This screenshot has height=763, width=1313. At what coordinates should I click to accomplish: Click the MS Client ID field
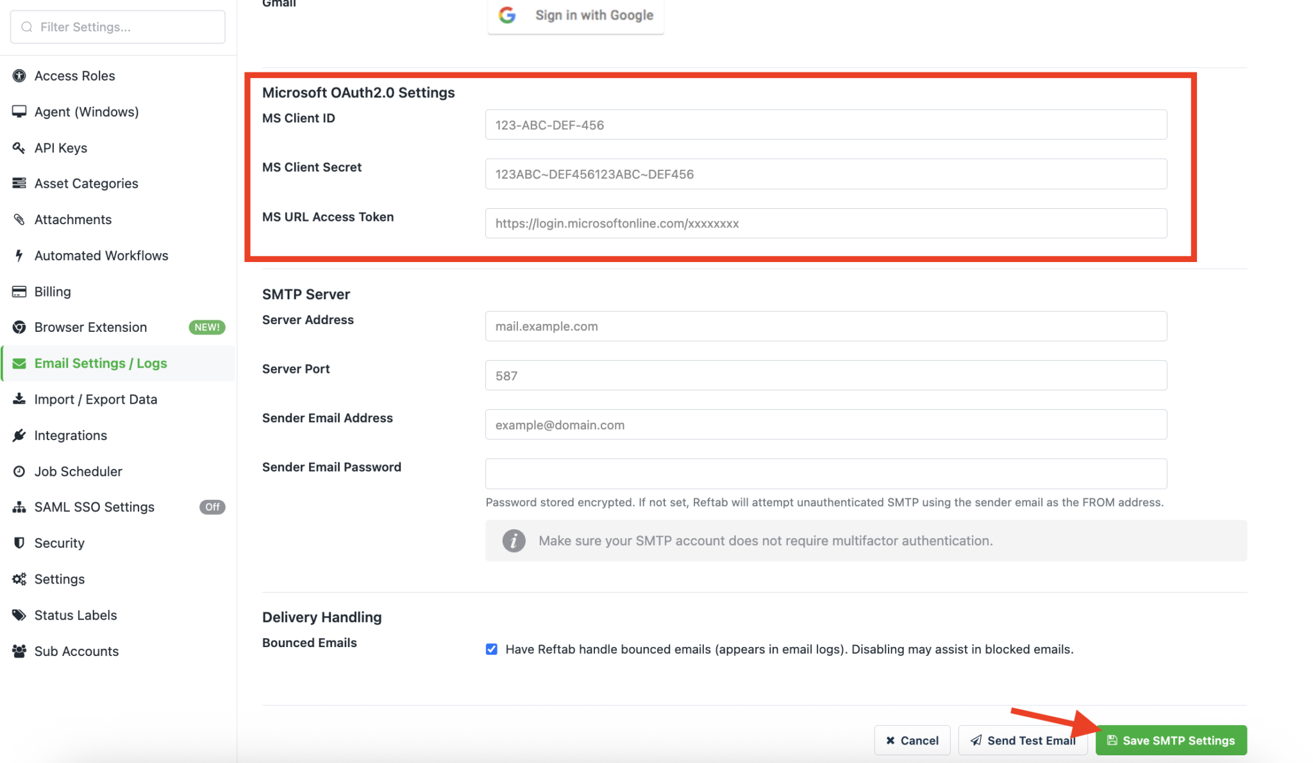point(826,125)
